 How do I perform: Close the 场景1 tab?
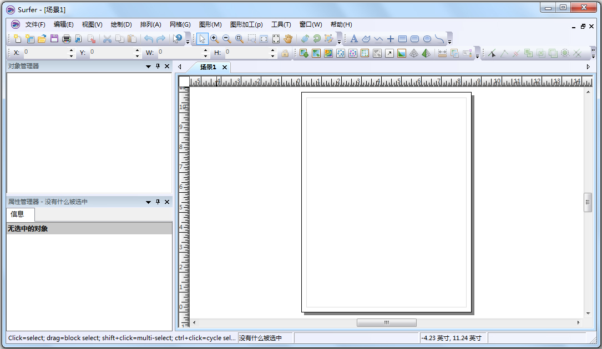point(225,67)
